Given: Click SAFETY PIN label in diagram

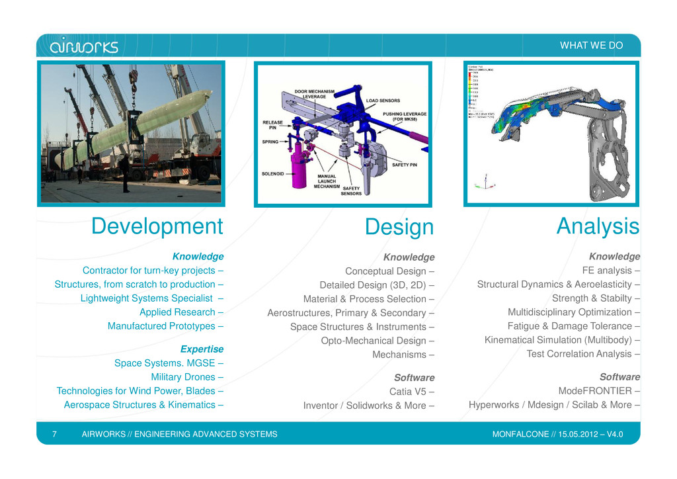Looking at the screenshot, I should pyautogui.click(x=405, y=165).
